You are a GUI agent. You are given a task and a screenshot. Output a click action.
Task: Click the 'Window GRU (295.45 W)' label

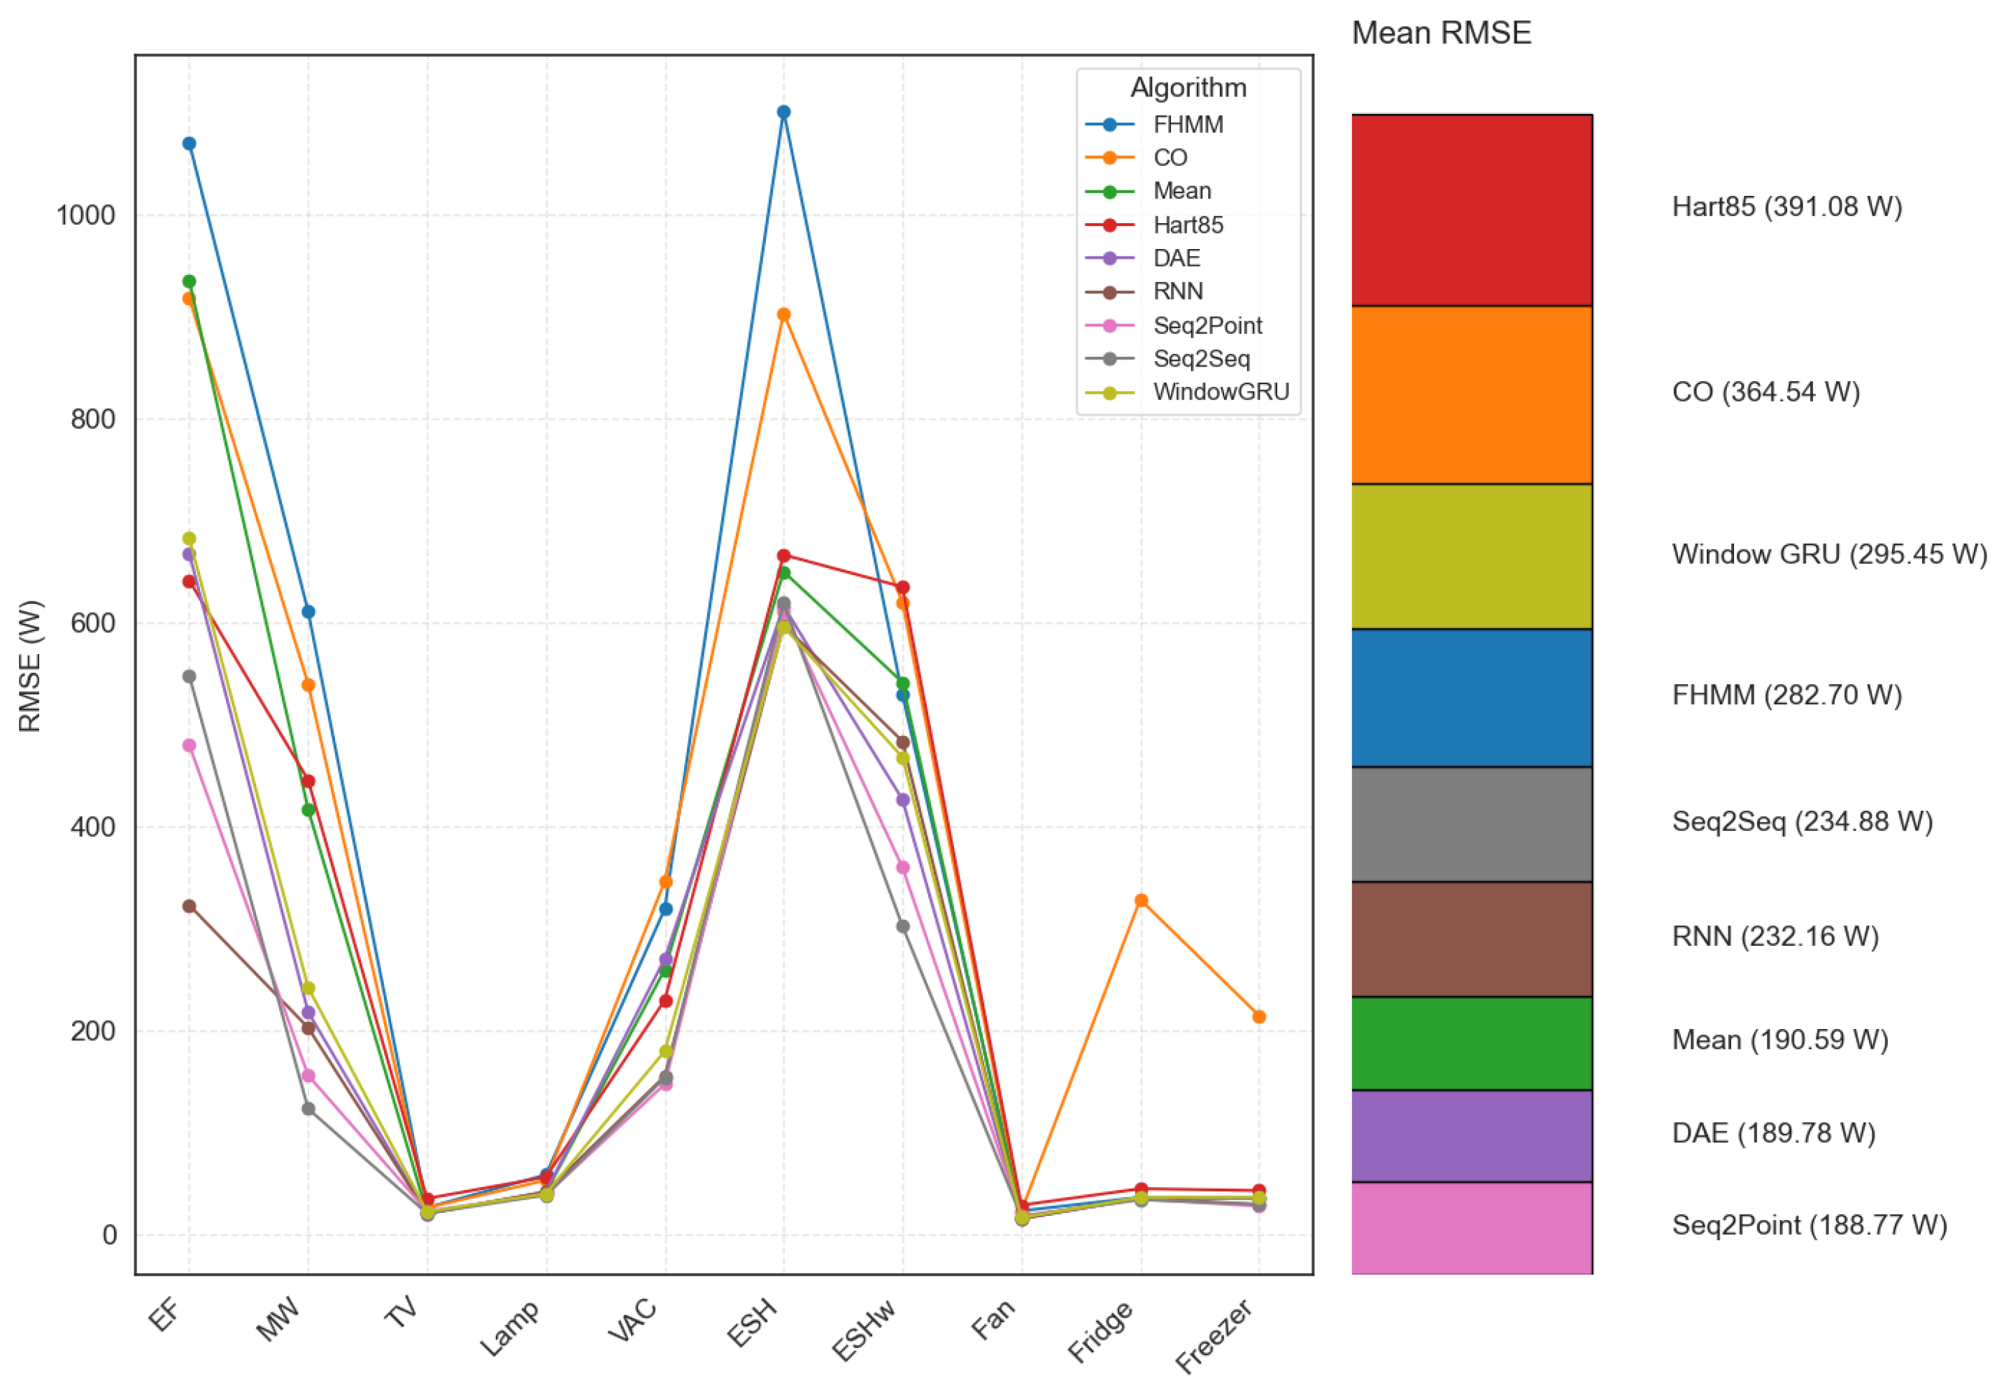pyautogui.click(x=1828, y=554)
